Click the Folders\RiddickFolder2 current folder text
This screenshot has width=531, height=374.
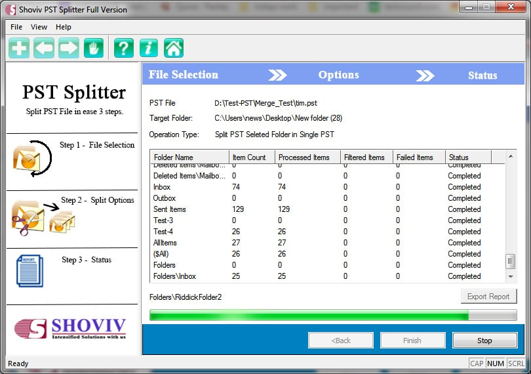(186, 297)
